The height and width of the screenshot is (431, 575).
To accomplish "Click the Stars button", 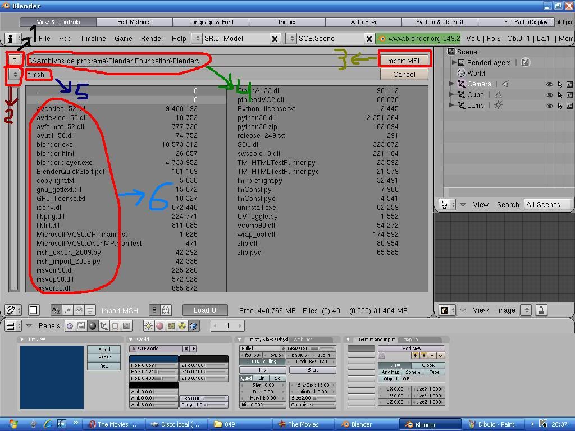I will [312, 370].
